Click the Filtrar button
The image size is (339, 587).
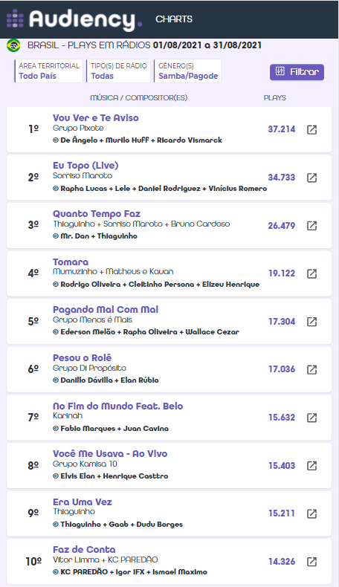coord(297,72)
